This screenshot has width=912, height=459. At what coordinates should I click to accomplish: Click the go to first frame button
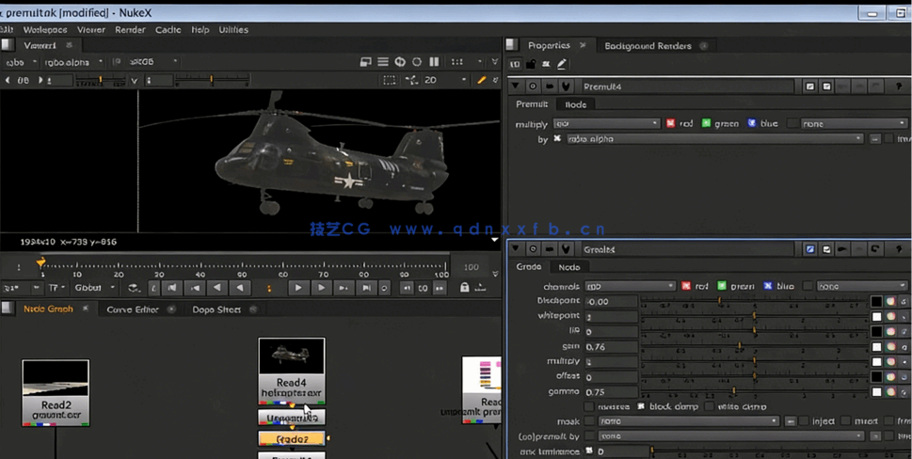(x=172, y=288)
